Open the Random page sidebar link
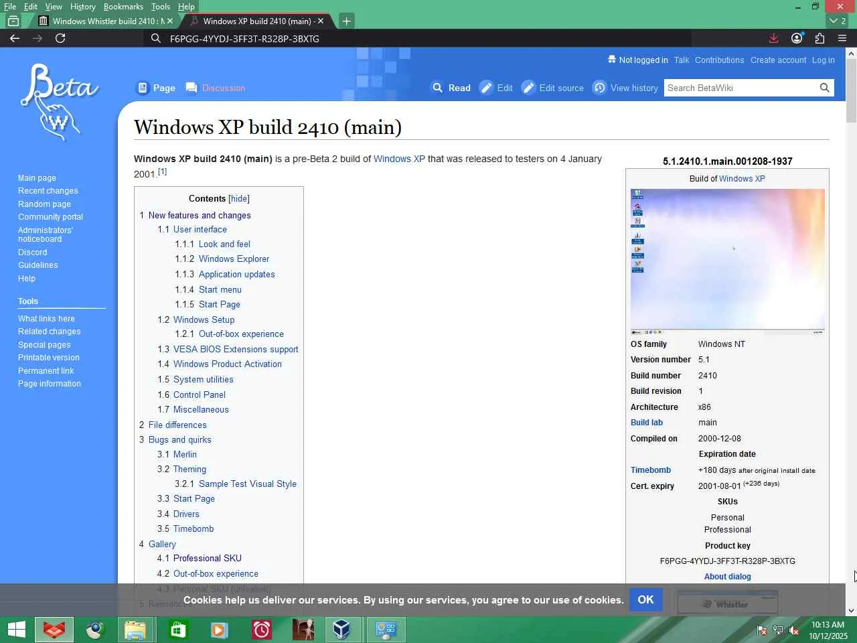 (x=44, y=204)
